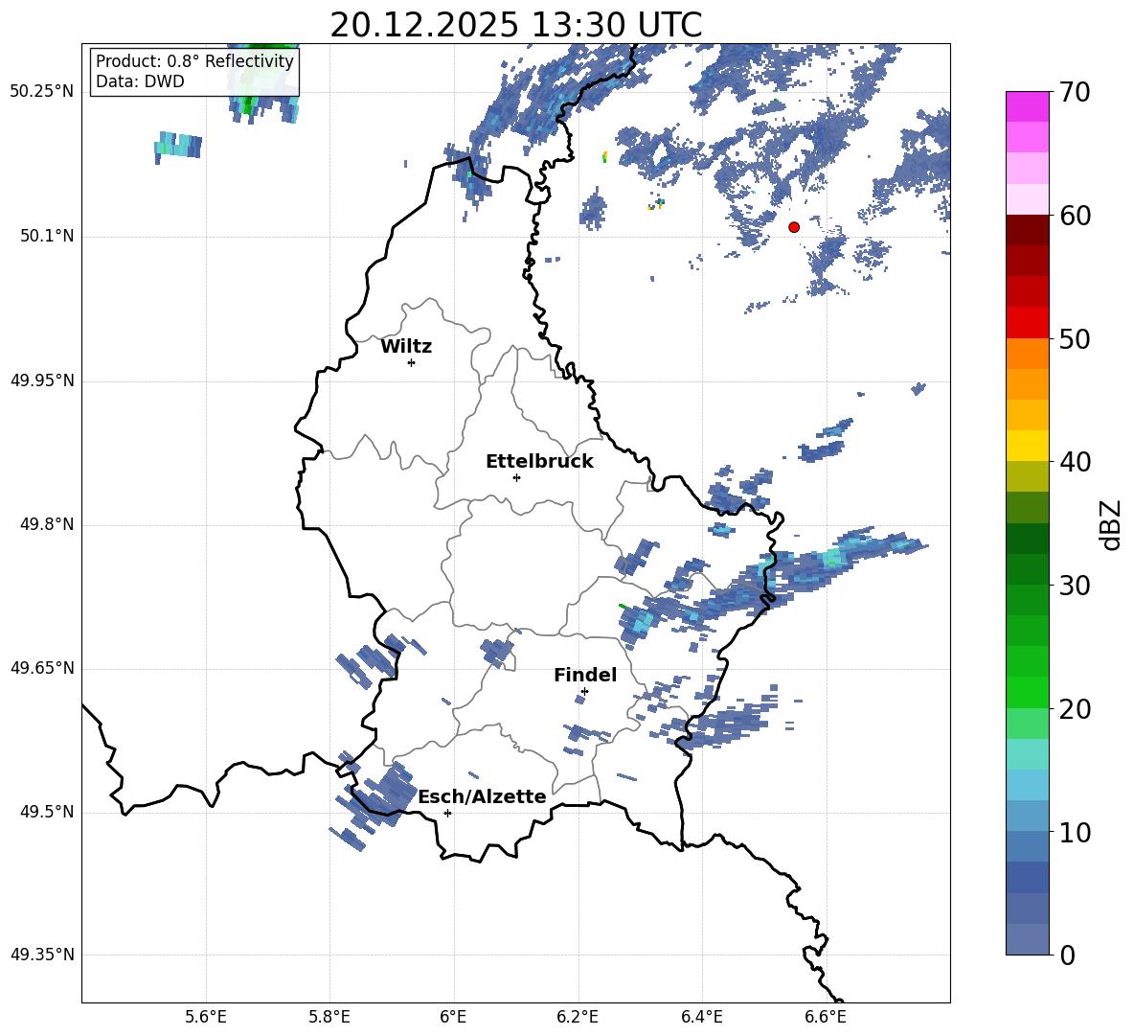Click the dark red band just below 60 dBZ
The height and width of the screenshot is (1036, 1134).
(1027, 230)
